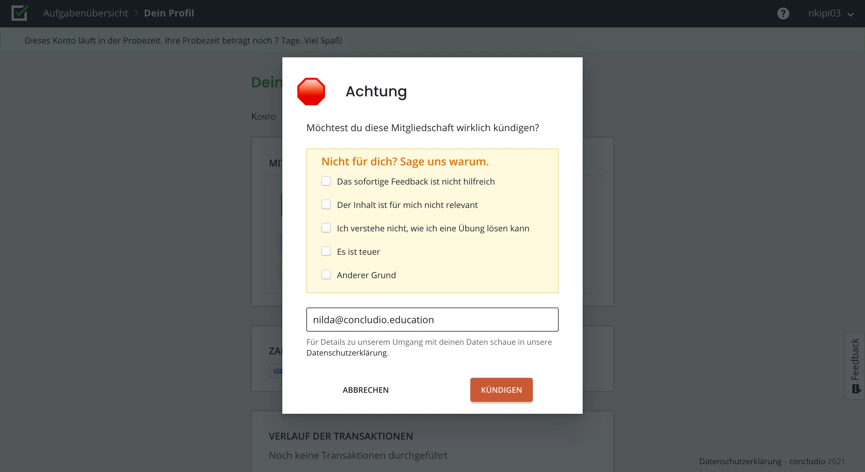The image size is (865, 472).
Task: Click the email address input field
Action: (432, 319)
